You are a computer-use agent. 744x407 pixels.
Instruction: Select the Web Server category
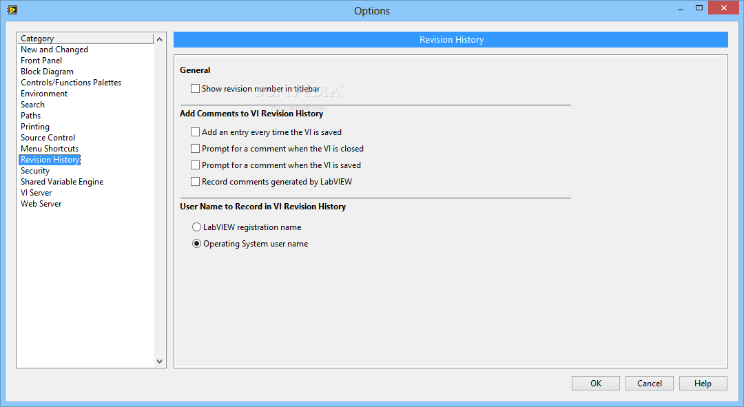[41, 204]
